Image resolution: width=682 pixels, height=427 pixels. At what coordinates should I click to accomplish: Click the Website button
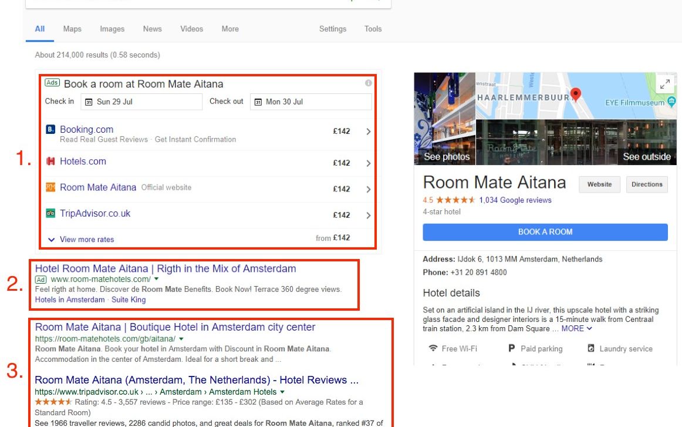click(599, 184)
